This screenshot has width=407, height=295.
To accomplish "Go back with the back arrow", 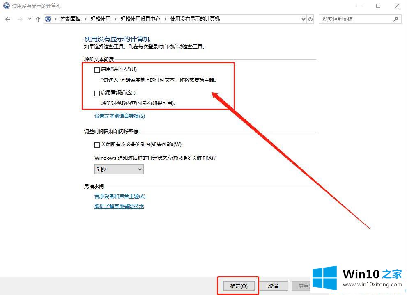I will pos(8,19).
